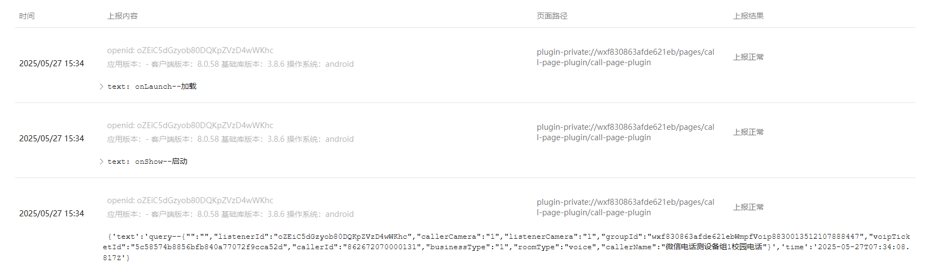This screenshot has width=928, height=270.
Task: Click the third row's client version info line
Action: [231, 214]
